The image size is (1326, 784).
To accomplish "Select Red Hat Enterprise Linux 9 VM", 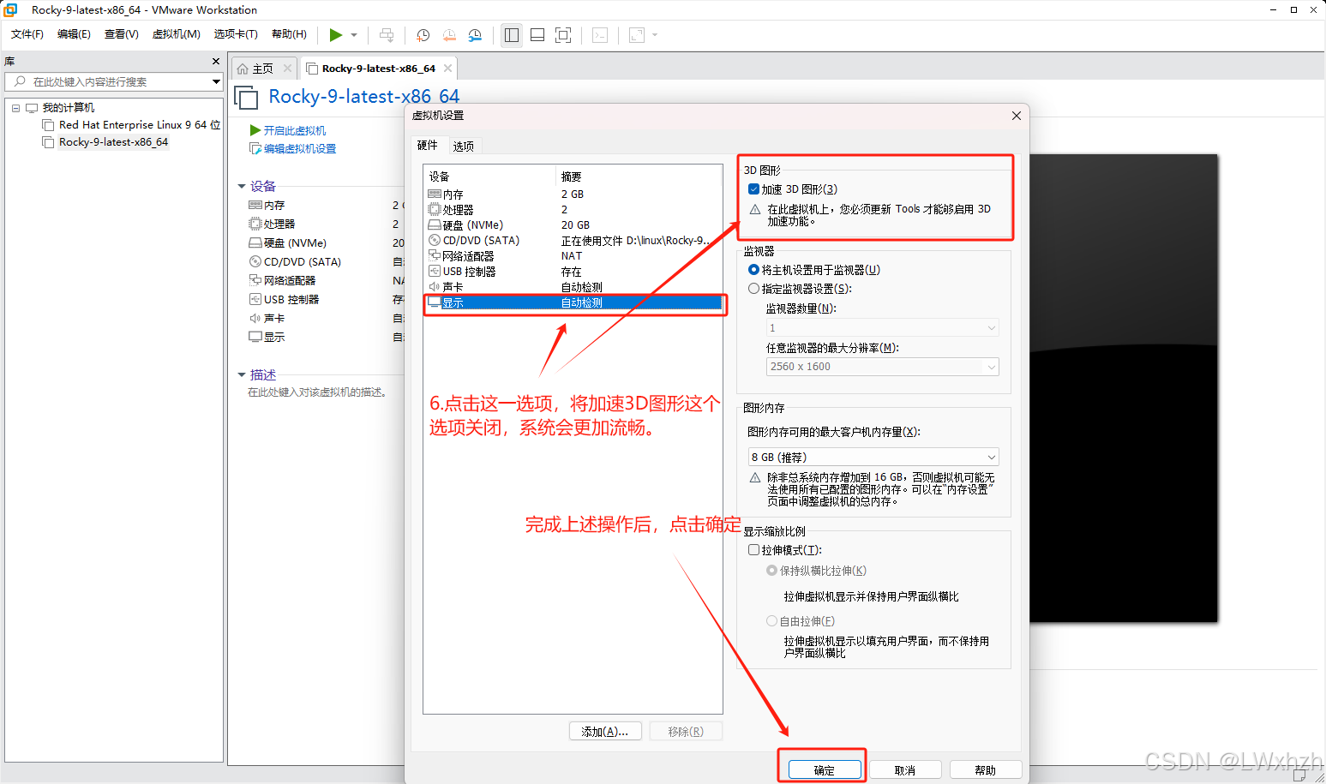I will [x=132, y=125].
